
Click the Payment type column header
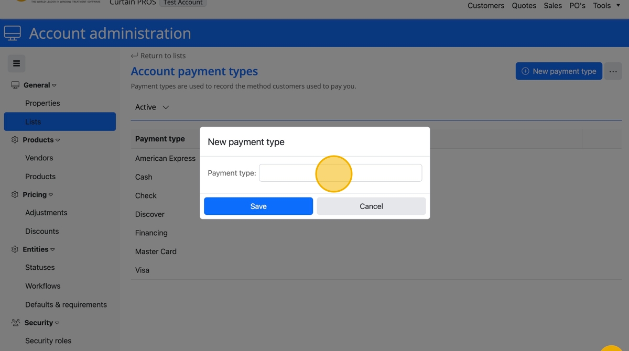[x=160, y=139]
